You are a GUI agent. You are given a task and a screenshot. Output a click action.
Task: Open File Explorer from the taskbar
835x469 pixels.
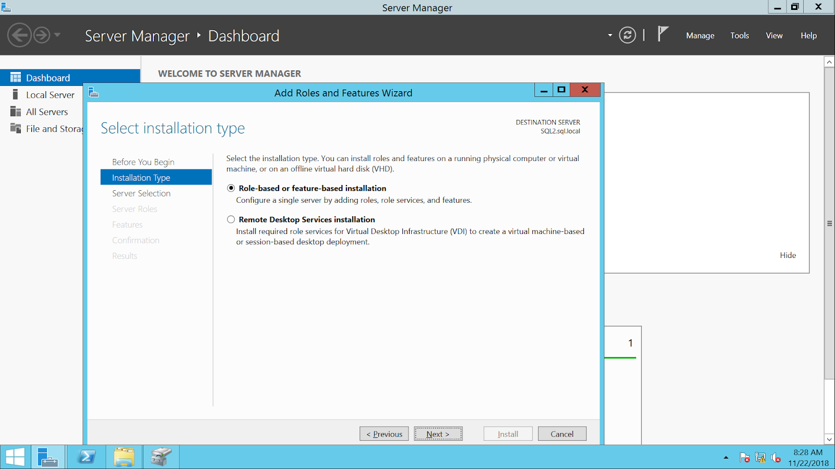coord(124,457)
